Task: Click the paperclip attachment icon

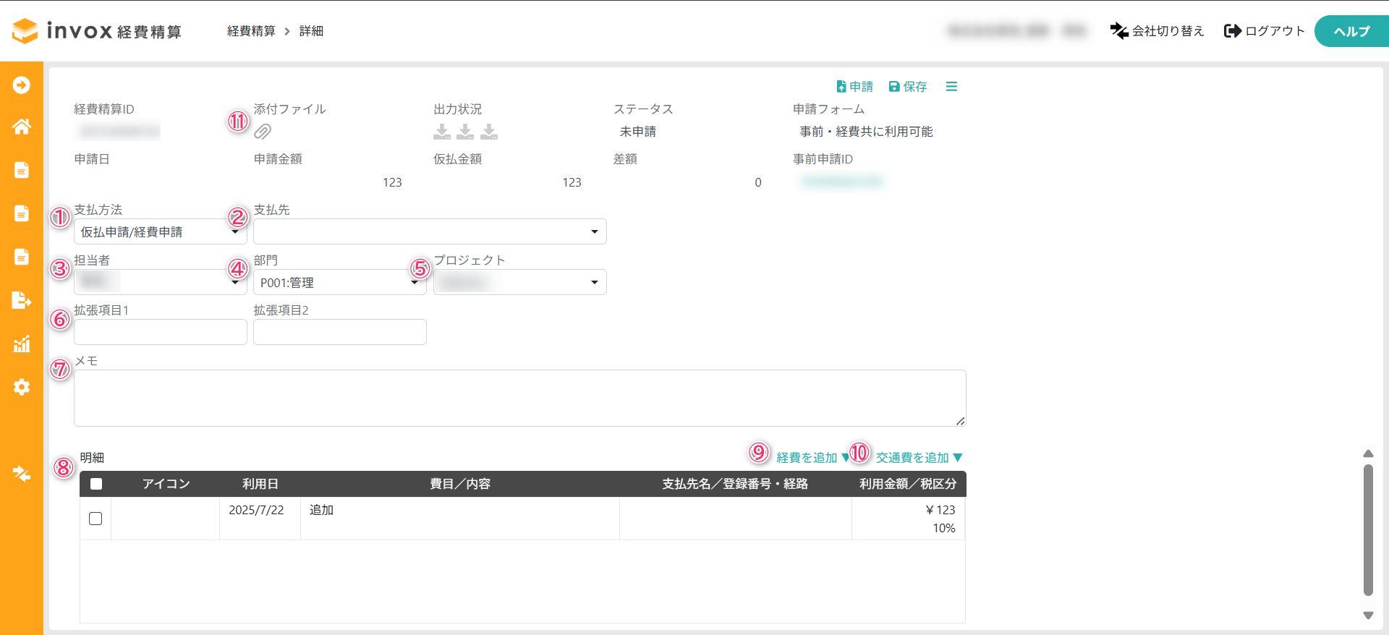Action: (263, 132)
